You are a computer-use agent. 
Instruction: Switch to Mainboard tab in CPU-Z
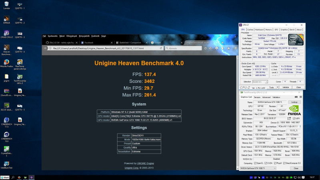[259, 30]
